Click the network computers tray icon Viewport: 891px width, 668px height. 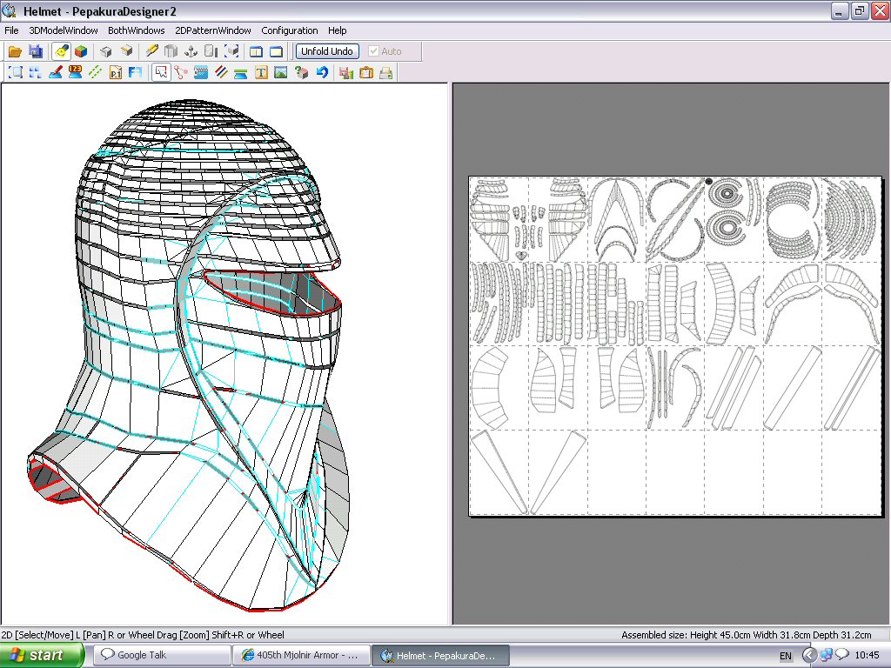(x=826, y=656)
